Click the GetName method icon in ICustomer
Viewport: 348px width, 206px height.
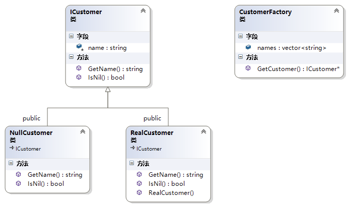click(79, 68)
